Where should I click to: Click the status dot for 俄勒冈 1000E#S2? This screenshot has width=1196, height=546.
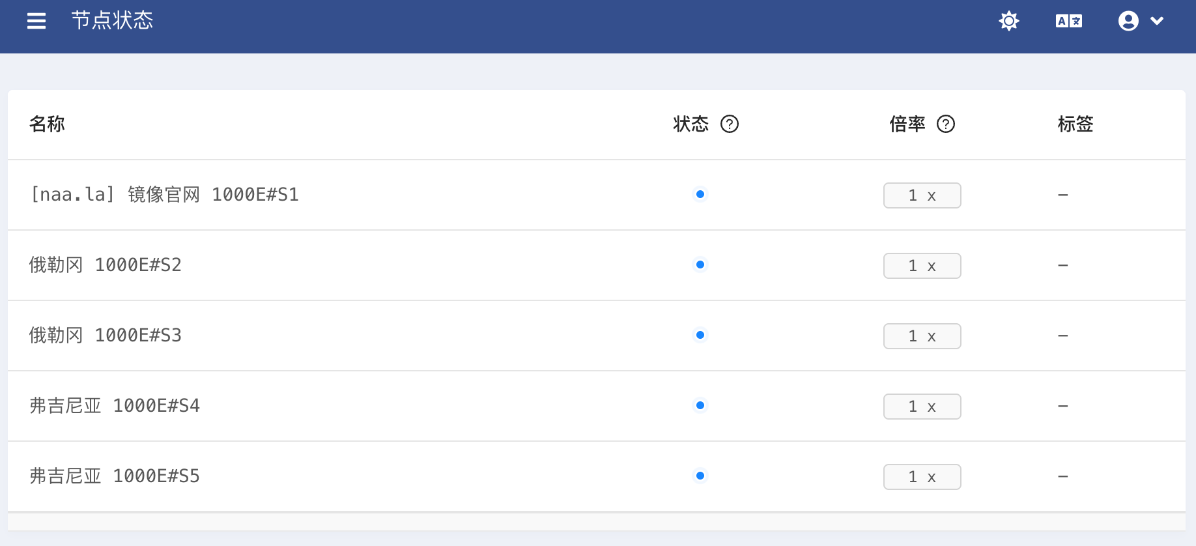[700, 265]
